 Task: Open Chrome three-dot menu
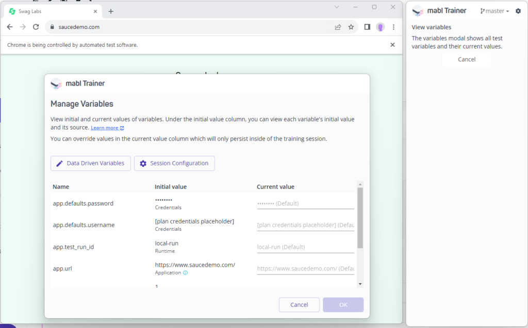pyautogui.click(x=393, y=27)
